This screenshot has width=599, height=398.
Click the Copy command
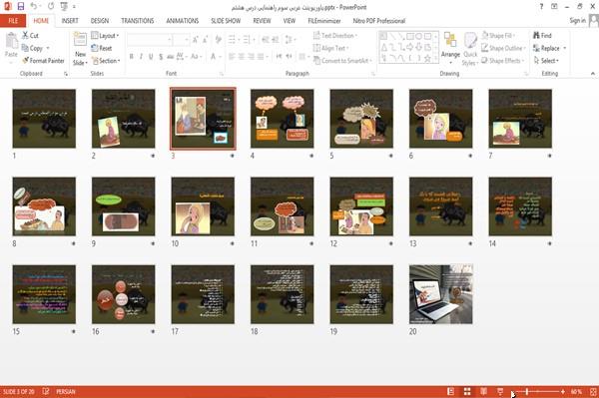click(32, 48)
